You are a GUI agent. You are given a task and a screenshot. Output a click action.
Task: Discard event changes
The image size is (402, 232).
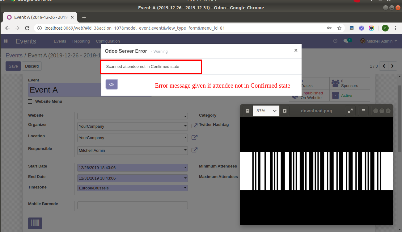(32, 66)
